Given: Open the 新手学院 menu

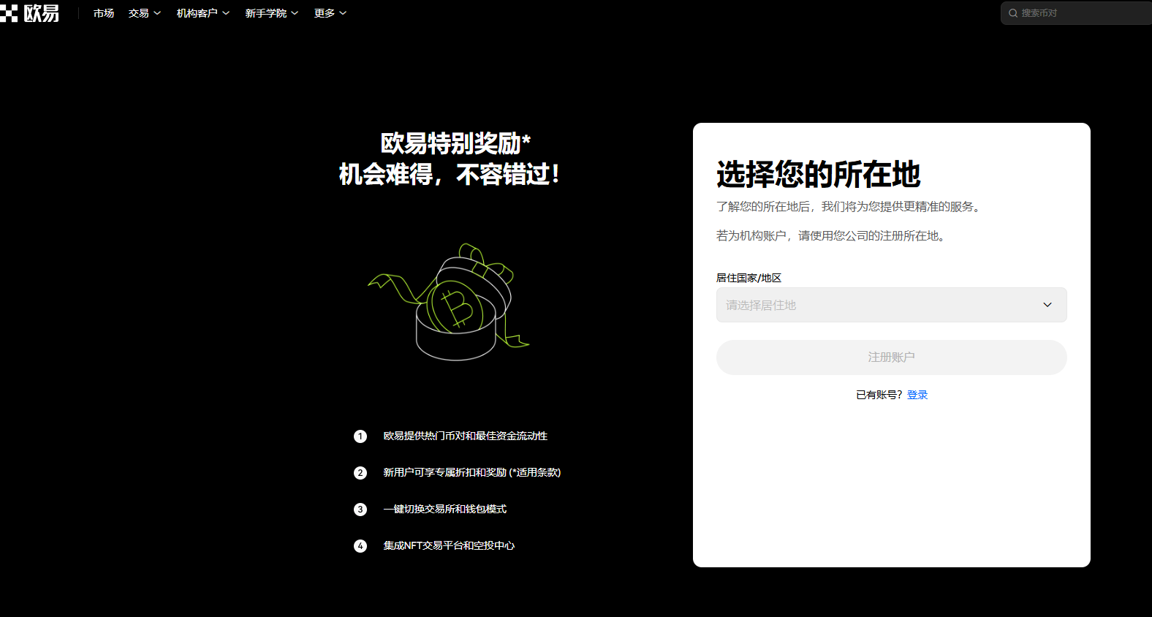Looking at the screenshot, I should click(x=272, y=13).
